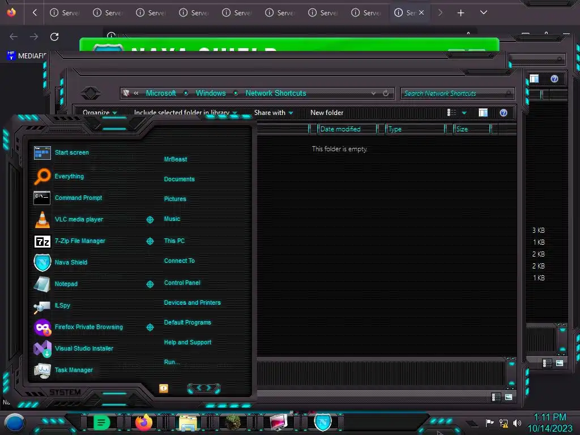The image size is (580, 435).
Task: Launch the Everything search app
Action: tap(59, 177)
